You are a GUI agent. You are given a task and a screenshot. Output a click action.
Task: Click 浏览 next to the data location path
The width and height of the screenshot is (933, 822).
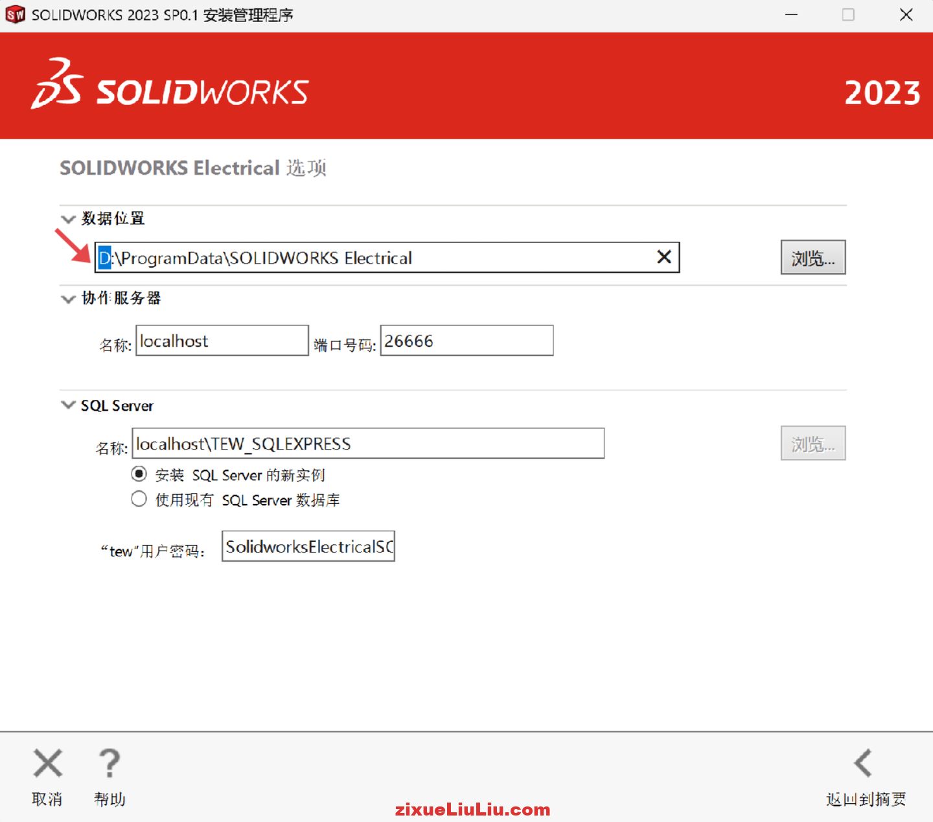point(812,257)
